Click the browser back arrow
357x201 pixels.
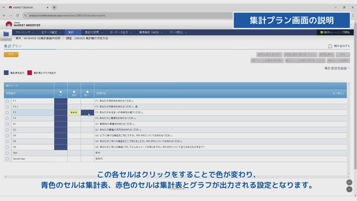[x=4, y=15]
